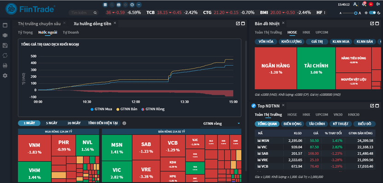383x183 pixels.
Task: Click the NGÂN HÀNG heatmap tile
Action: tap(276, 68)
